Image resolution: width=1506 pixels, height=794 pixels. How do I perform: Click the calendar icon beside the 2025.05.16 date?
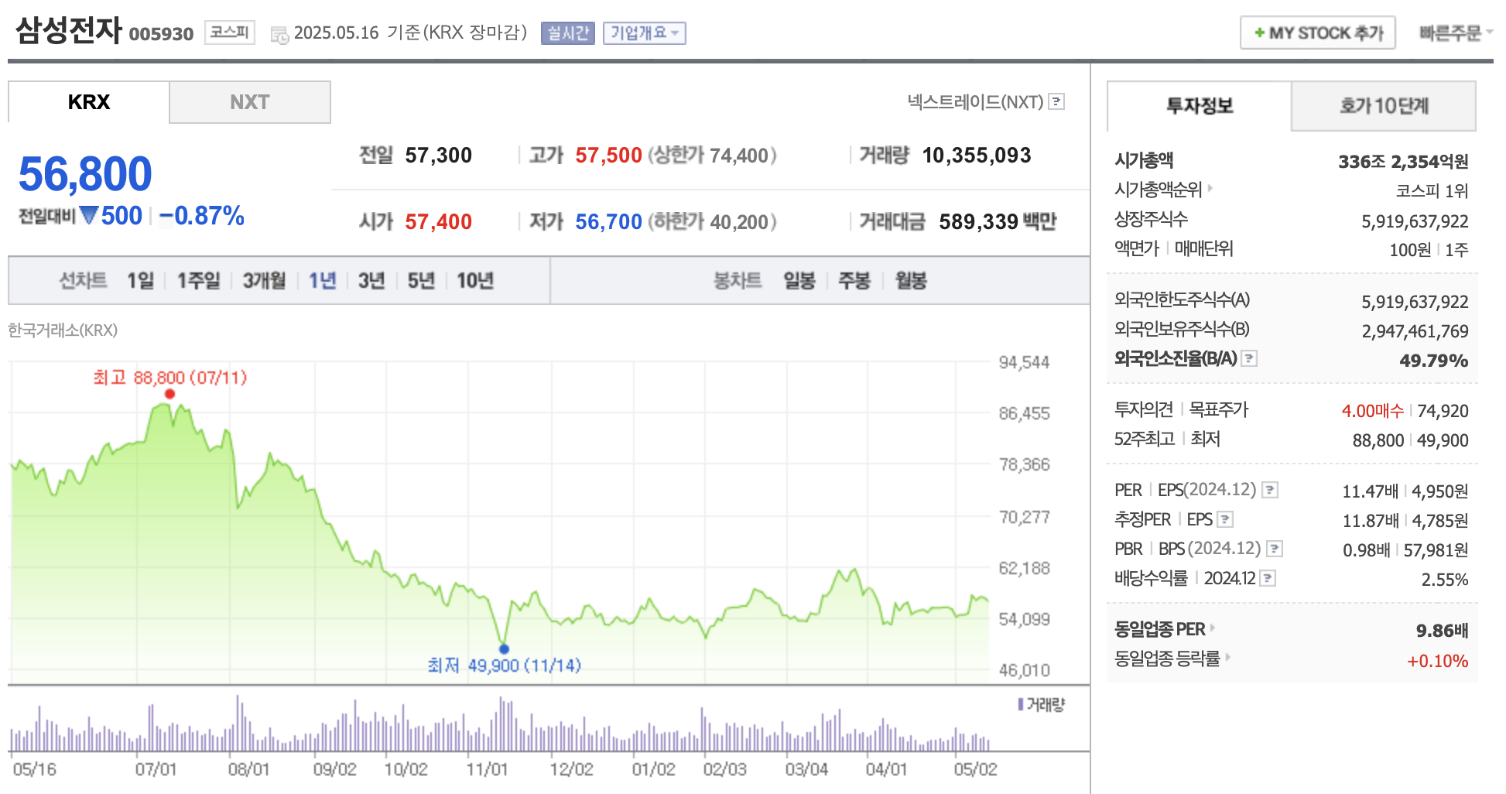point(279,35)
